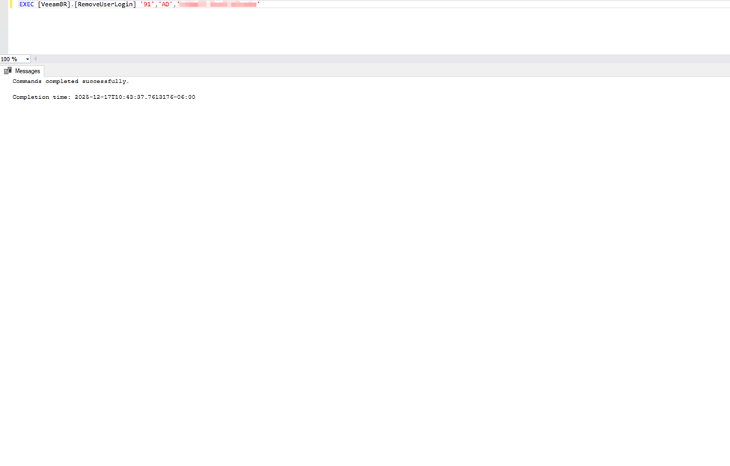Click the Completion time message line
Image resolution: width=730 pixels, height=466 pixels.
point(103,97)
